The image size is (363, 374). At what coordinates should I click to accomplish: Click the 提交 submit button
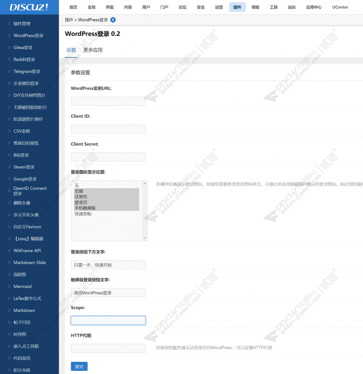click(x=79, y=366)
